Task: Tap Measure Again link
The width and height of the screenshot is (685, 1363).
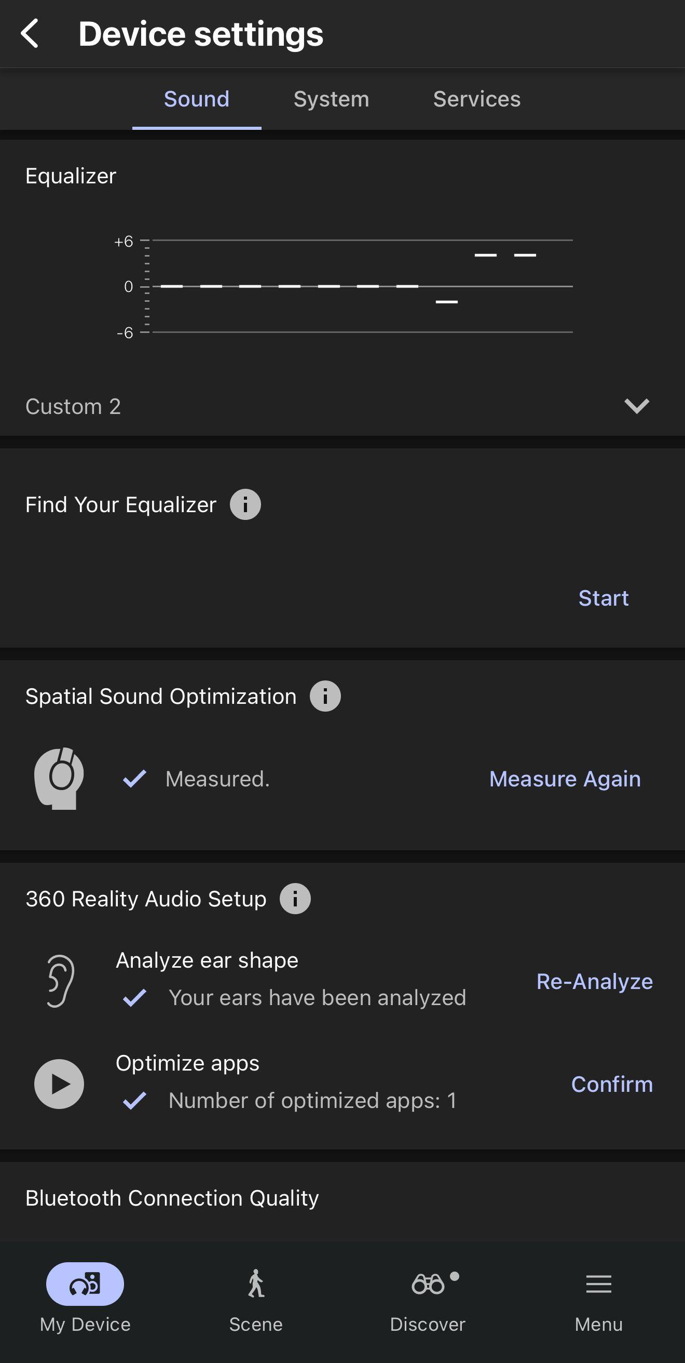Action: 565,779
